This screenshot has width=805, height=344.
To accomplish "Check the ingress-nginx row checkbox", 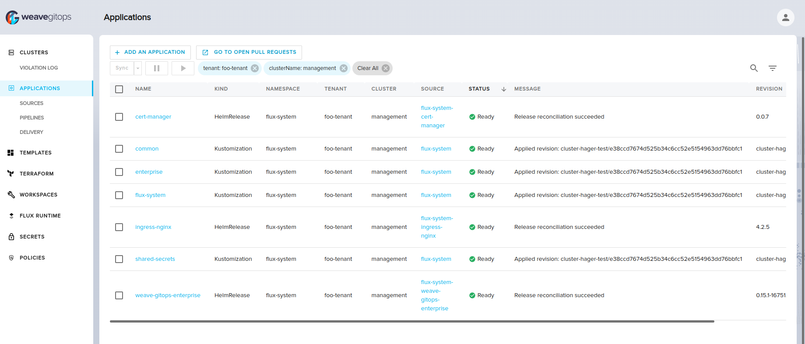I will (119, 227).
